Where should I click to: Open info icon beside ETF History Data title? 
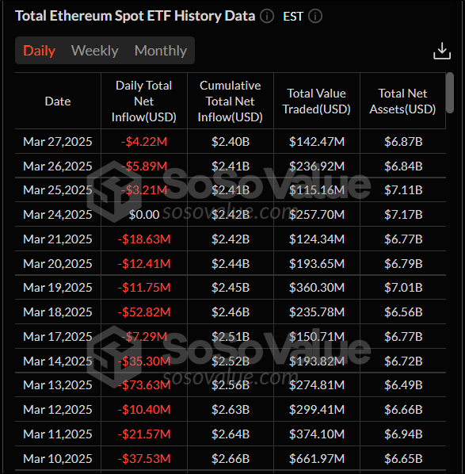[x=267, y=16]
